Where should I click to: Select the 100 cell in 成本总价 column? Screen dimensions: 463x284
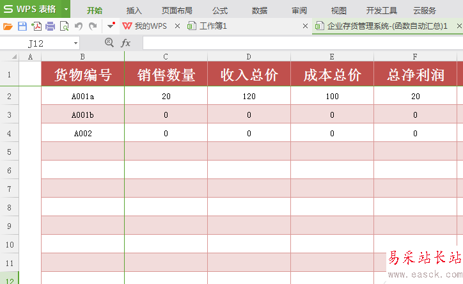coord(332,96)
